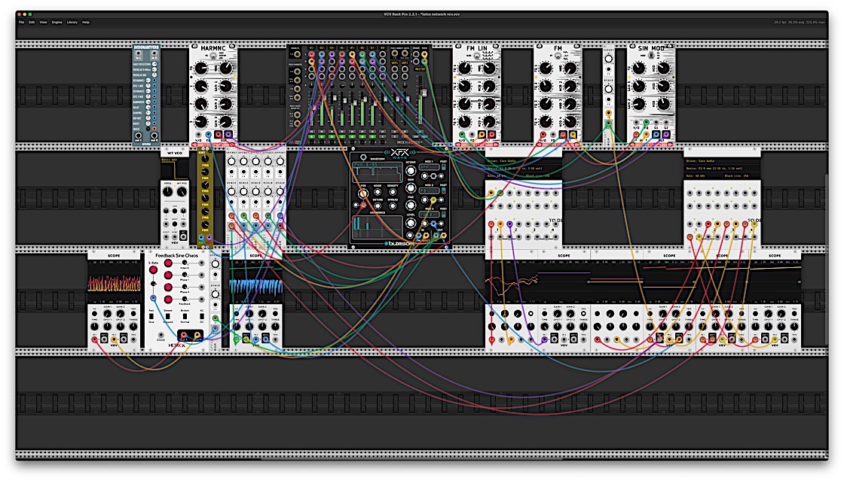Open the File menu
844x481 pixels.
point(22,23)
